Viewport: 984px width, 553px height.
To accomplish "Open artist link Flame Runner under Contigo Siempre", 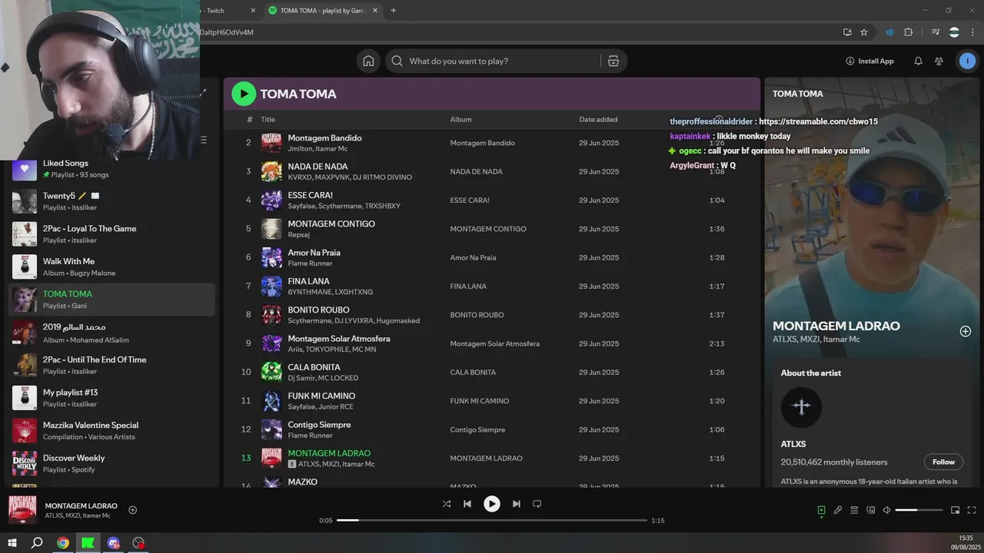I will tap(310, 435).
